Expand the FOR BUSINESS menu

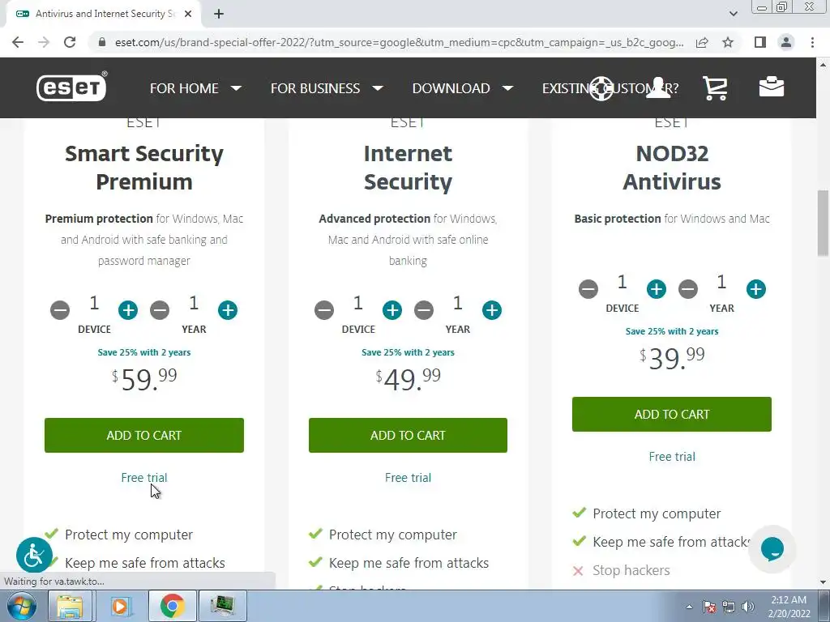(326, 88)
